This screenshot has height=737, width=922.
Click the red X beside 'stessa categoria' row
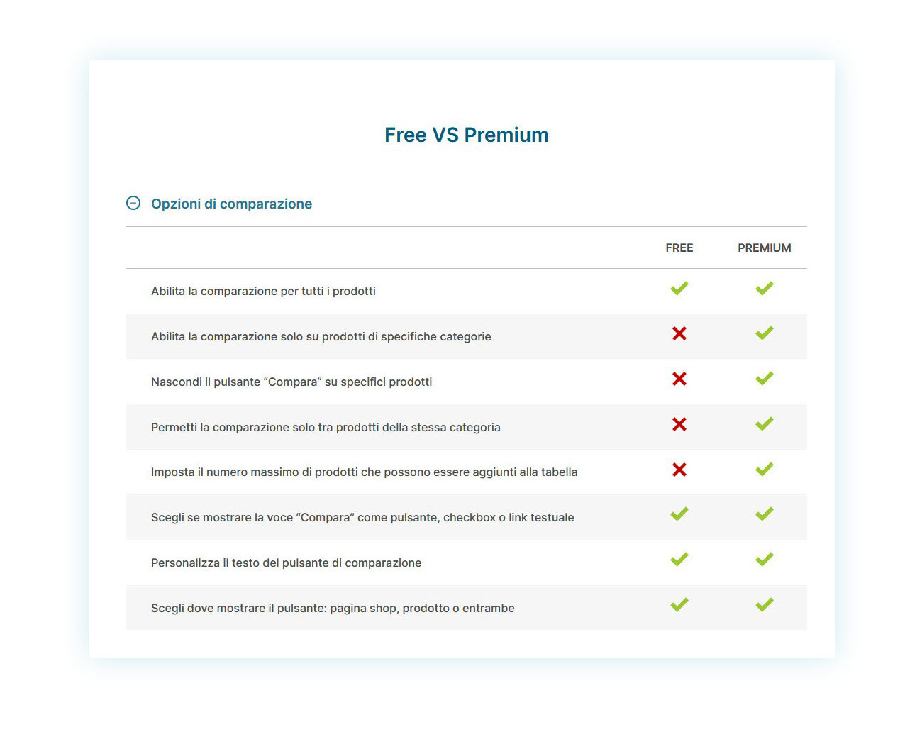coord(679,424)
